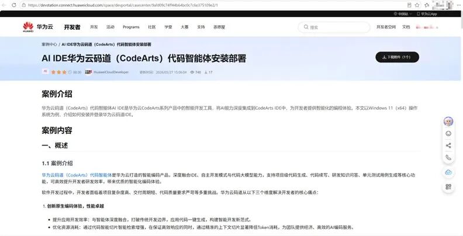
Task: Focus the 搜索 search box
Action: coord(334,27)
